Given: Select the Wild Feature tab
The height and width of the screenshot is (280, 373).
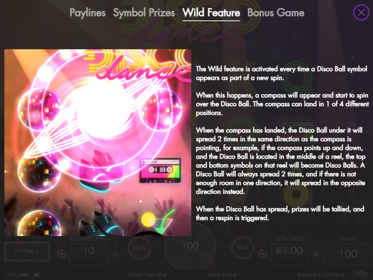Looking at the screenshot, I should (x=211, y=12).
